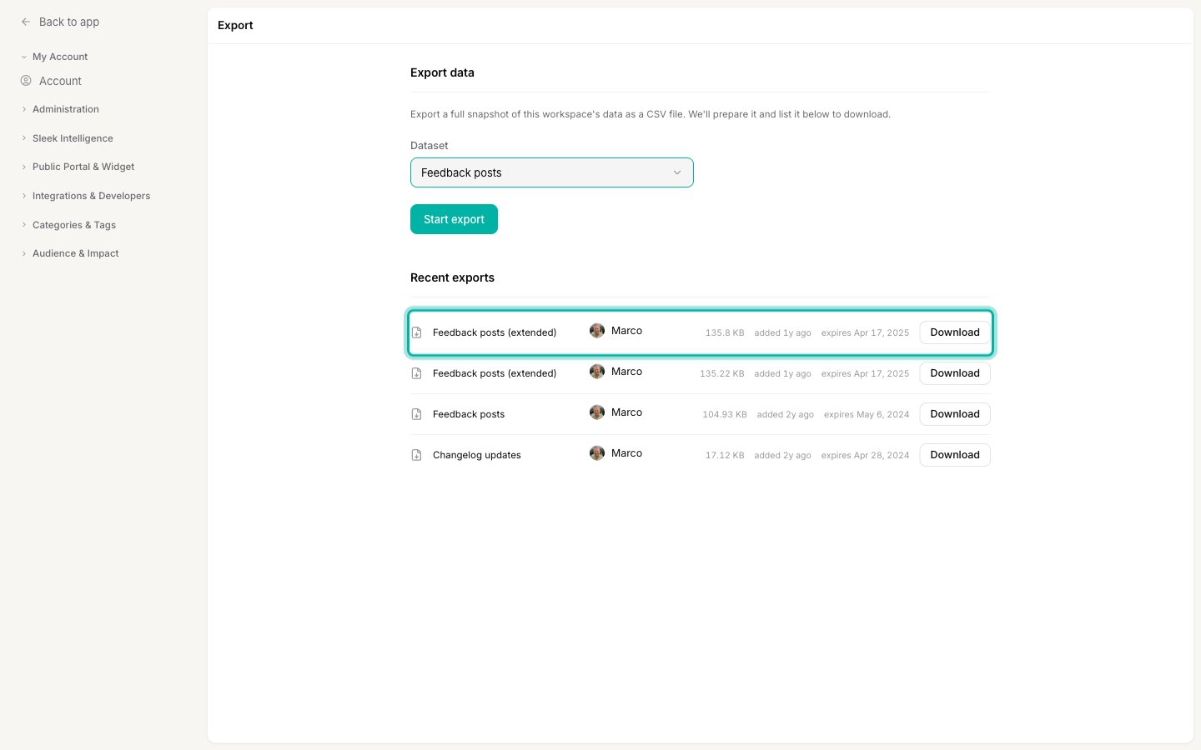This screenshot has width=1201, height=750.
Task: Start the export
Action: tap(454, 219)
